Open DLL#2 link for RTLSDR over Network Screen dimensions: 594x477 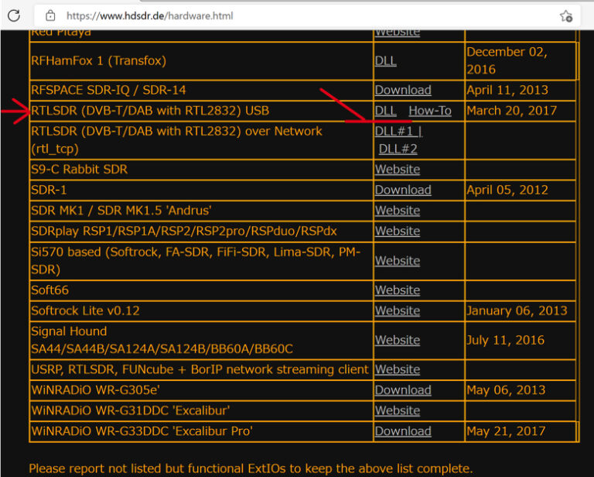tap(398, 149)
